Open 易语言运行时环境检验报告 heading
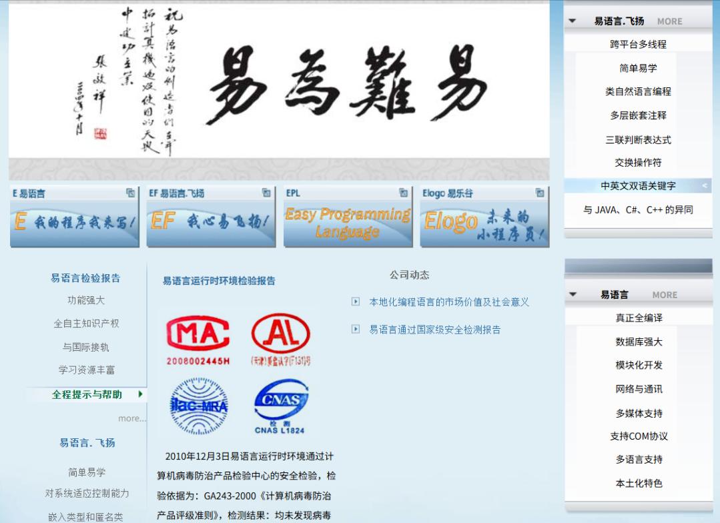 tap(219, 281)
